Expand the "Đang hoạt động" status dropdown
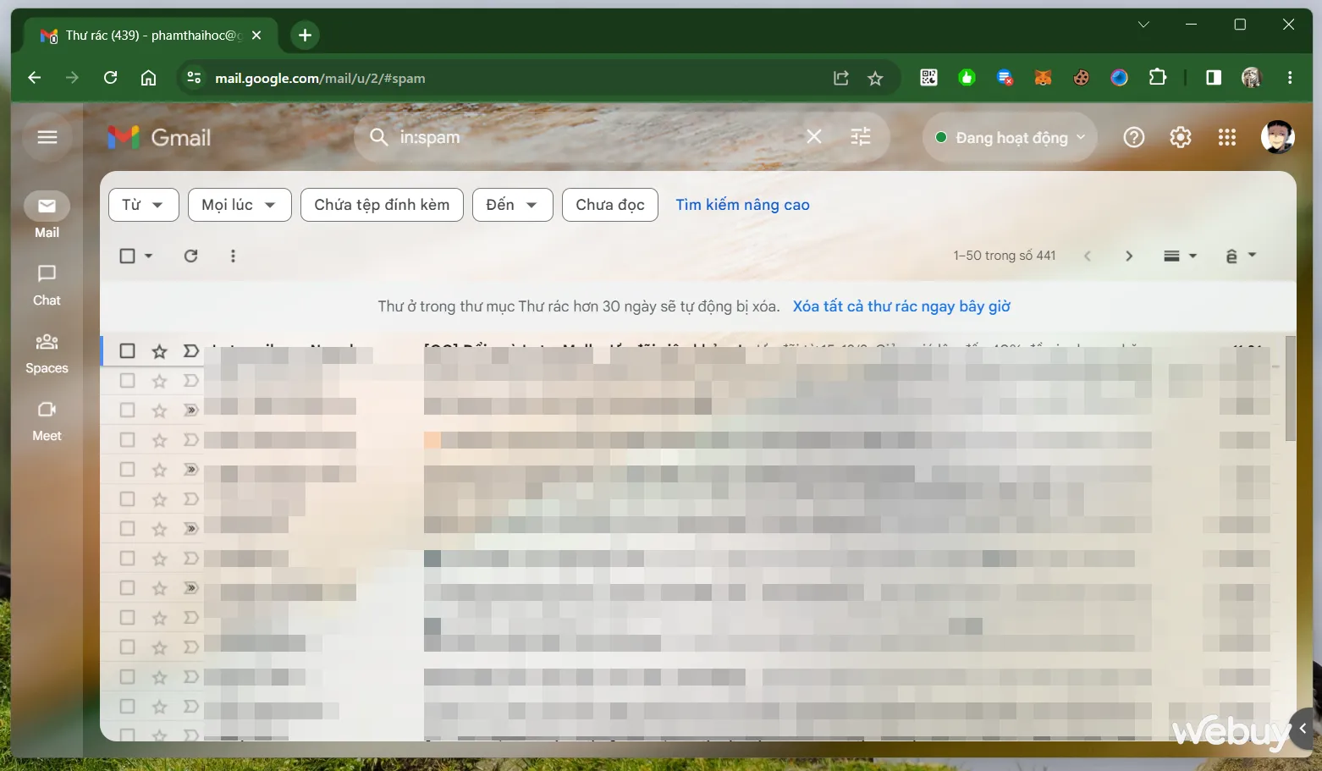The image size is (1322, 771). 1011,137
